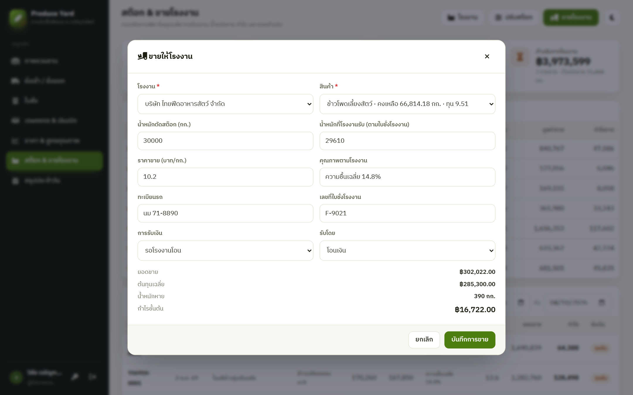633x395 pixels.
Task: Click the app logo in sidebar
Action: (18, 18)
